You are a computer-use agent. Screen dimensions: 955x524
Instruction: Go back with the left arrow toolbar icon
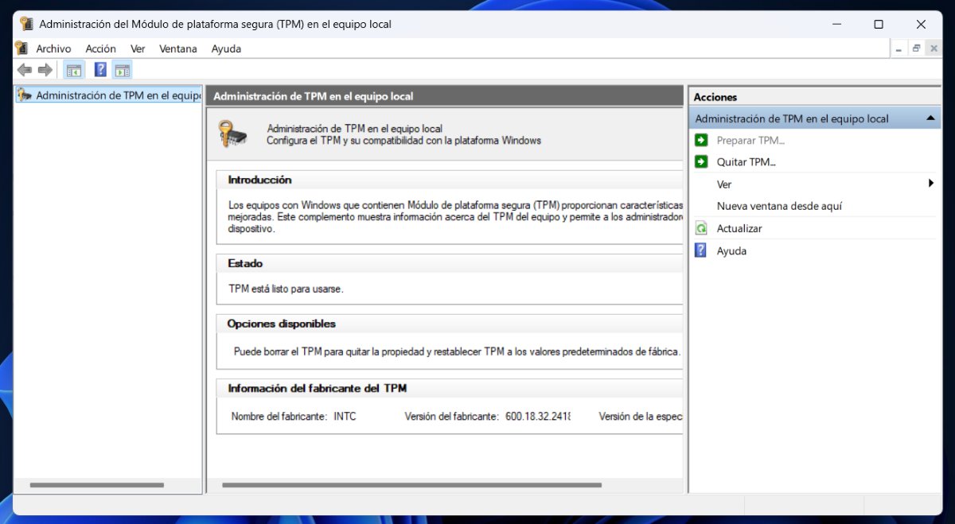coord(25,70)
